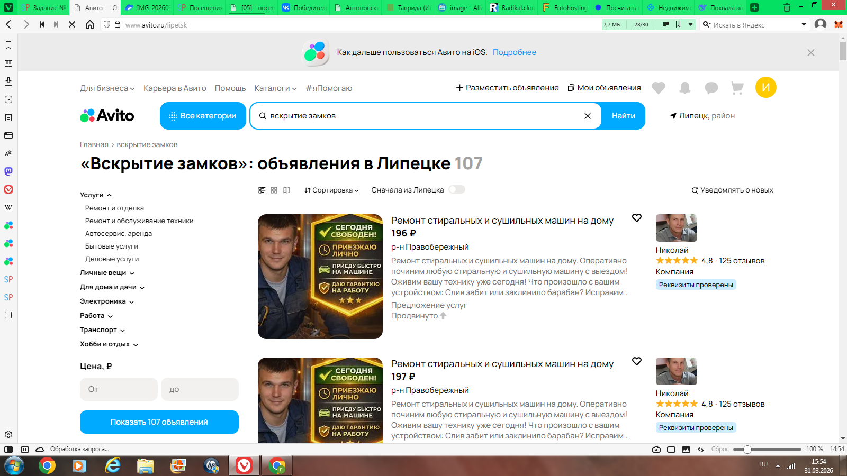Open a new browser tab
Viewport: 847px width, 476px height.
pos(754,7)
